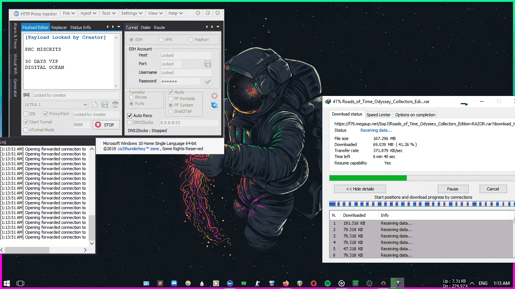
Task: Open the Settings dropdown menu
Action: click(132, 13)
